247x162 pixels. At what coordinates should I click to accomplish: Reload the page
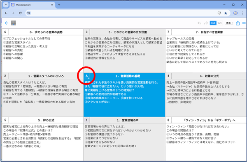pos(20,13)
